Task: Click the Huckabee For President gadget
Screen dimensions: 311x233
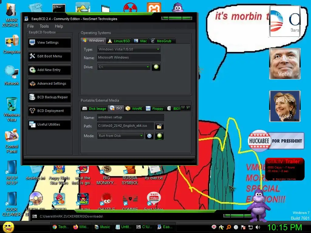Action: 276,141
